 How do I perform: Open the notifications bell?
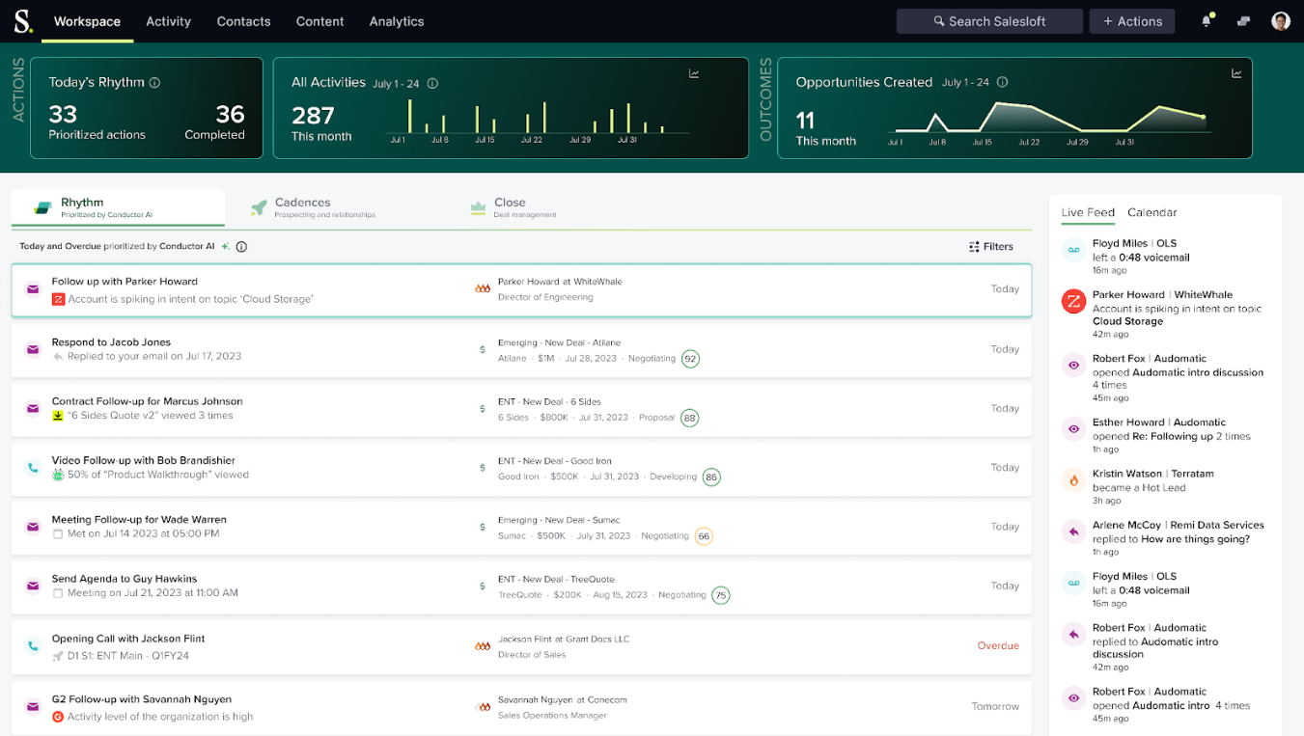pyautogui.click(x=1207, y=21)
